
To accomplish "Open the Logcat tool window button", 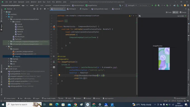I will [x=36, y=98].
